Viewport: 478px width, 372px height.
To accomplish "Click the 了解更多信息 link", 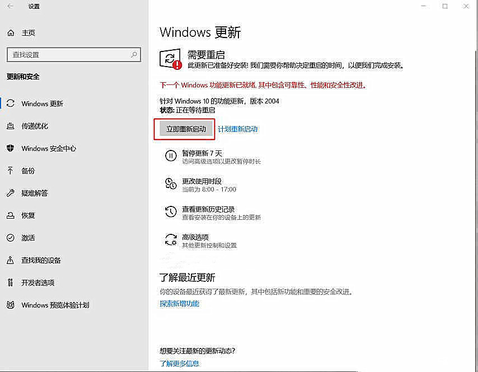I will click(x=179, y=363).
